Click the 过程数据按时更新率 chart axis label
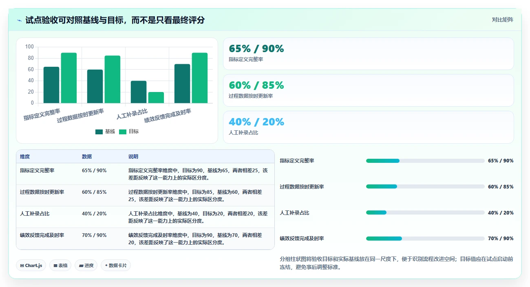This screenshot has width=530, height=287. [x=80, y=116]
